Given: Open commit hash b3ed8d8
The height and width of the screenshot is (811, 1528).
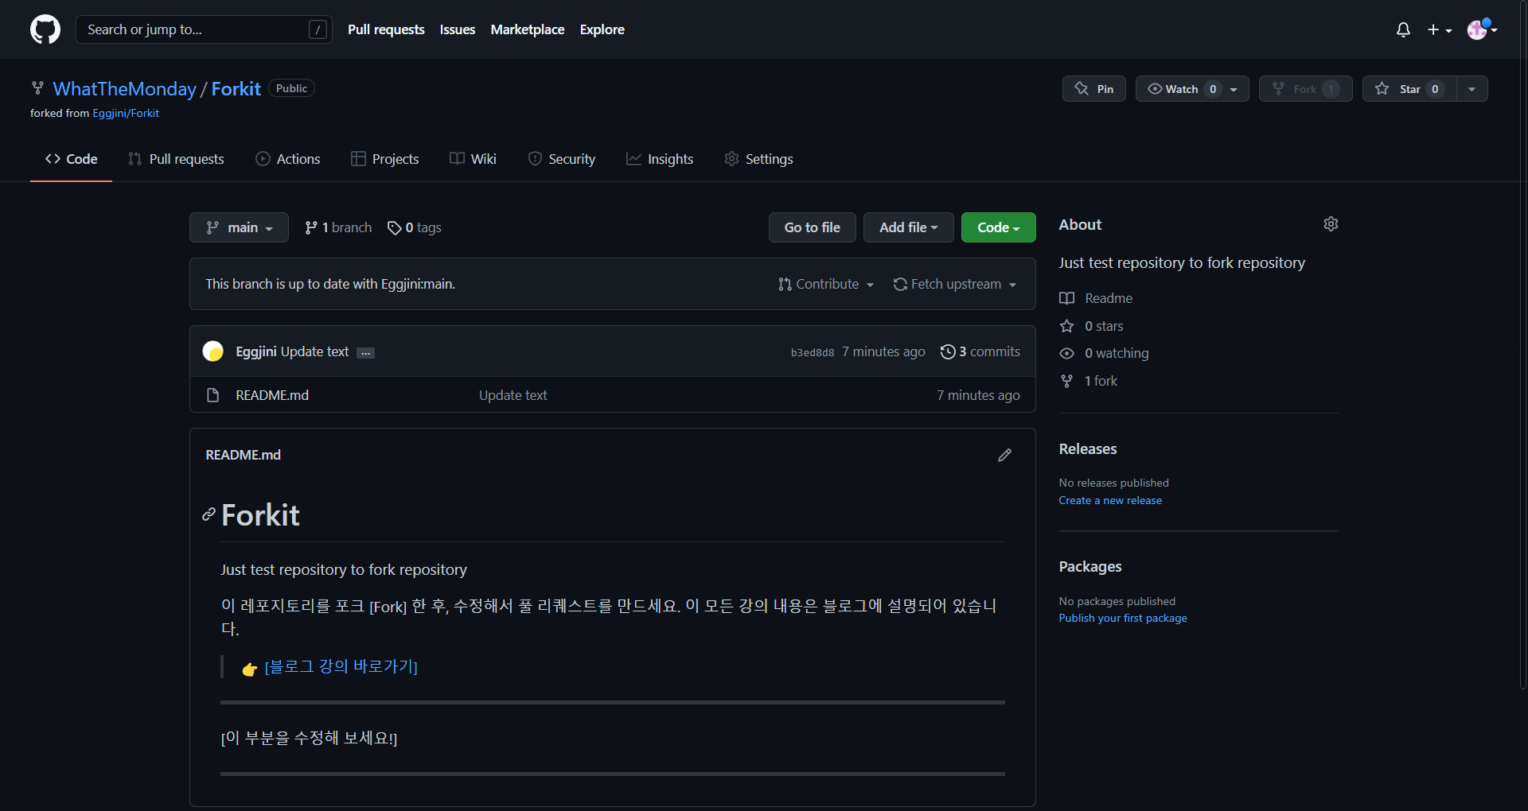Looking at the screenshot, I should [x=813, y=352].
